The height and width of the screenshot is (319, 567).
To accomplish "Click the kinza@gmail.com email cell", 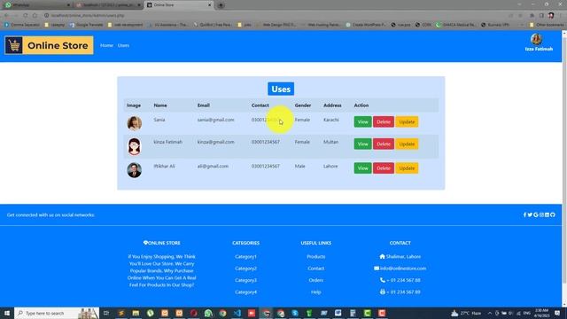I will (x=215, y=142).
